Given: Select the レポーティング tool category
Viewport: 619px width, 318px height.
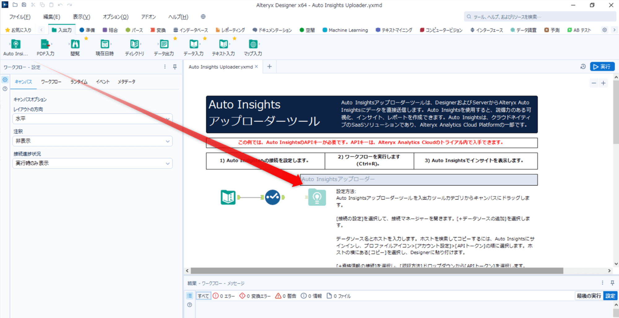Looking at the screenshot, I should 230,30.
